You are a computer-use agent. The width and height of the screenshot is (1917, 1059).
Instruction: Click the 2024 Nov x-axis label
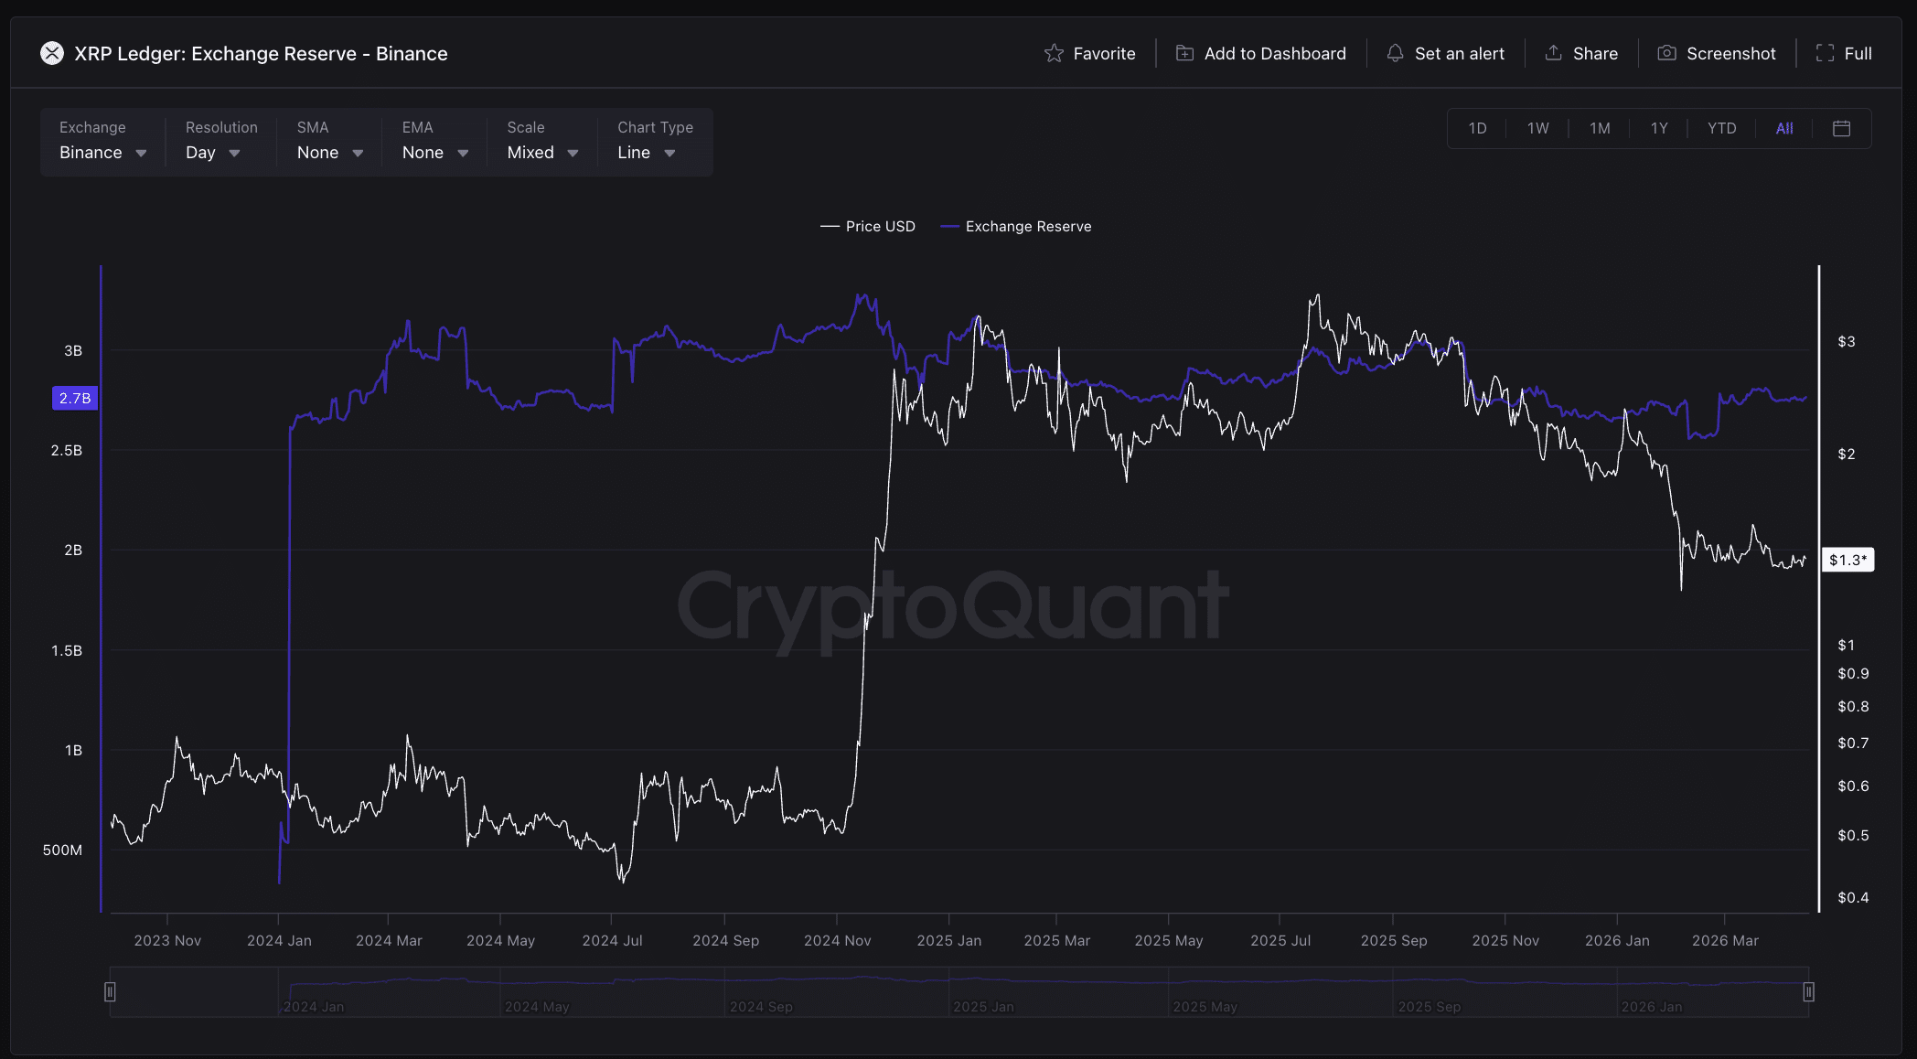pos(837,940)
